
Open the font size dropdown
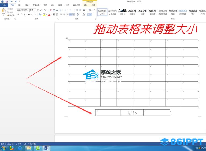pyautogui.click(x=35, y=10)
